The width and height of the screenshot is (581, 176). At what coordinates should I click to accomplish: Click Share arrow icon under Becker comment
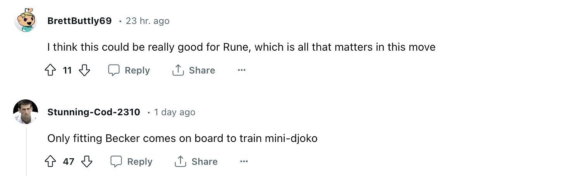tap(180, 162)
